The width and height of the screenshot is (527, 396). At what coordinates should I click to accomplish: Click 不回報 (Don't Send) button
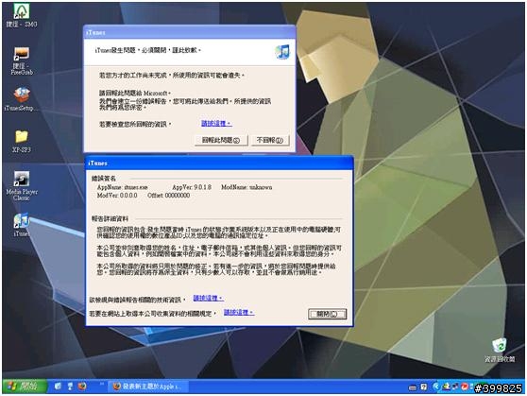270,140
